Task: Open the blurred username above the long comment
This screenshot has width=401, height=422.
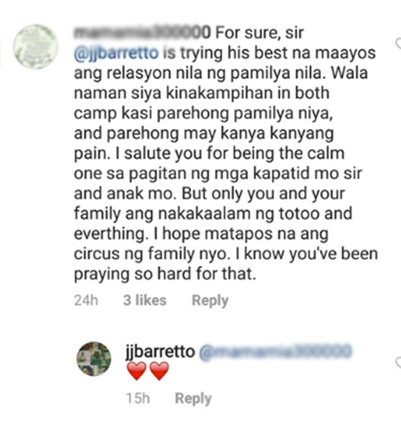Action: [x=142, y=33]
